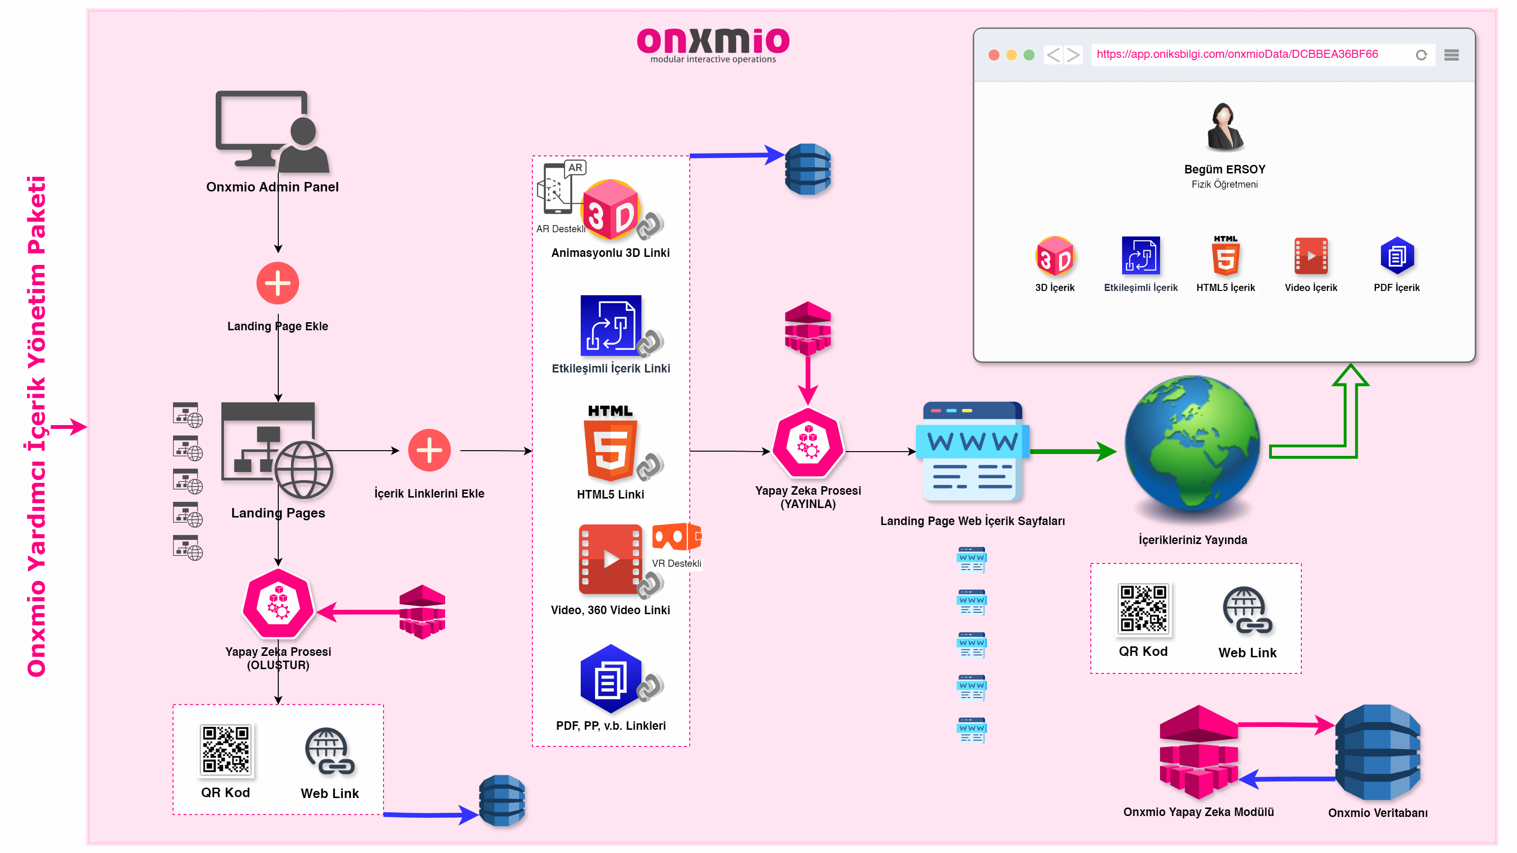The width and height of the screenshot is (1517, 853).
Task: Open the browser hamburger menu
Action: tap(1452, 55)
